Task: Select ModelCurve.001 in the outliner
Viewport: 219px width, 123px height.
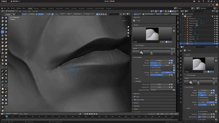Action: [193, 21]
